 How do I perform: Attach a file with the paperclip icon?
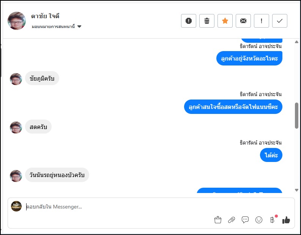(232, 220)
